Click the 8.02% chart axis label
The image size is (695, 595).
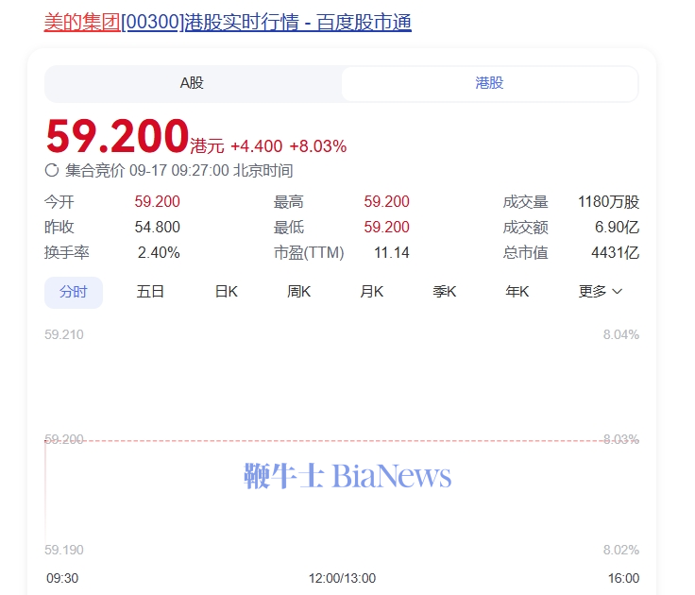(621, 550)
